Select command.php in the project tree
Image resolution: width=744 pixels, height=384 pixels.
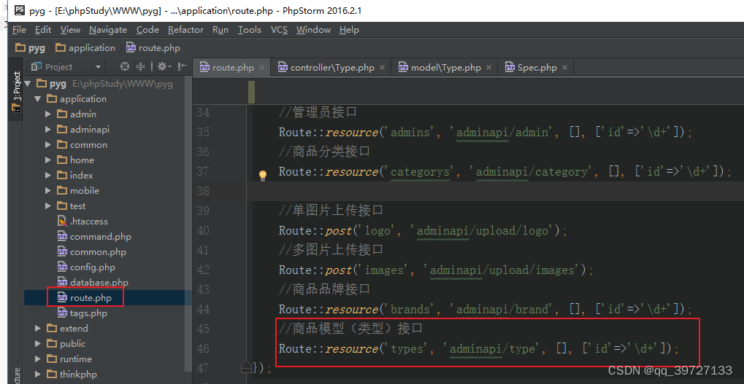coord(94,237)
